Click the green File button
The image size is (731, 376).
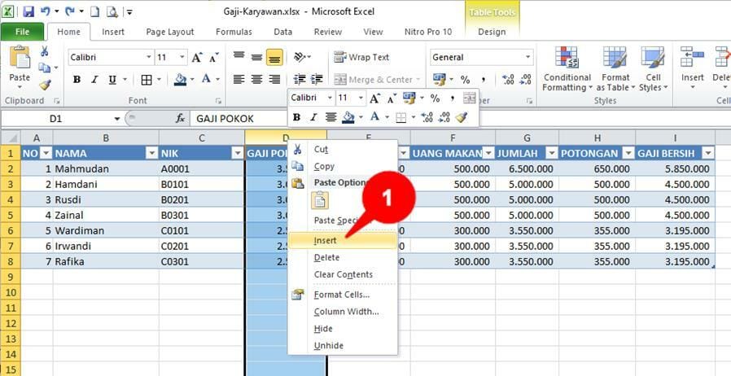(22, 32)
